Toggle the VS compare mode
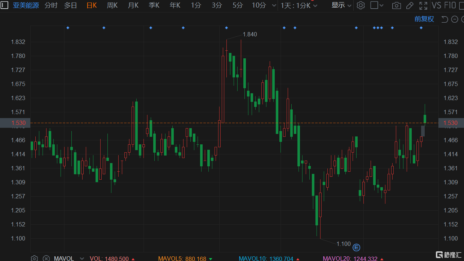Image resolution: width=464 pixels, height=261 pixels. coord(436,5)
